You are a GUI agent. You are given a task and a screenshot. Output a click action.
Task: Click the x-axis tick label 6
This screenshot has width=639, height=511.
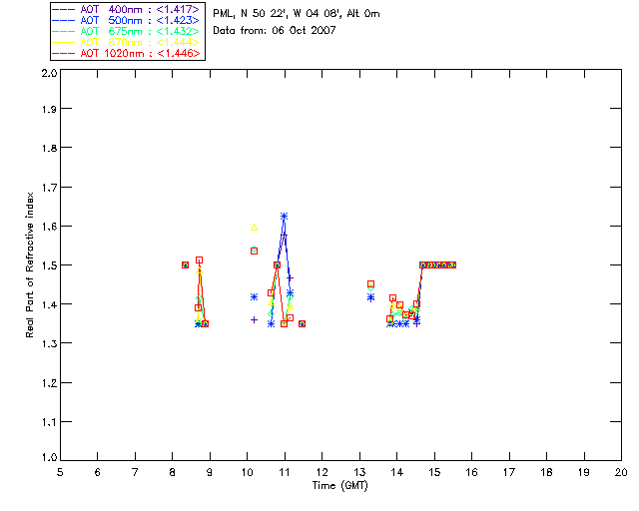[98, 472]
